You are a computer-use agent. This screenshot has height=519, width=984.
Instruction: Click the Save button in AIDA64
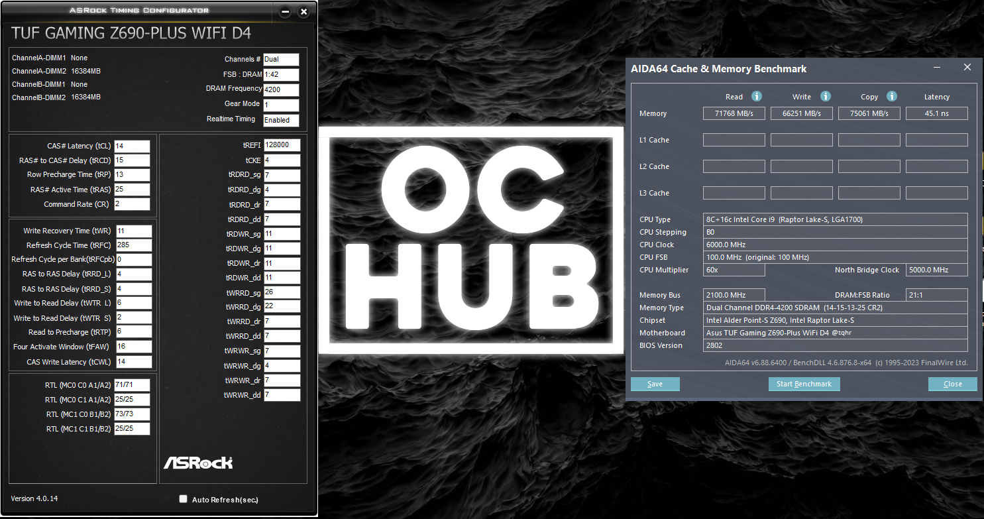(x=655, y=384)
